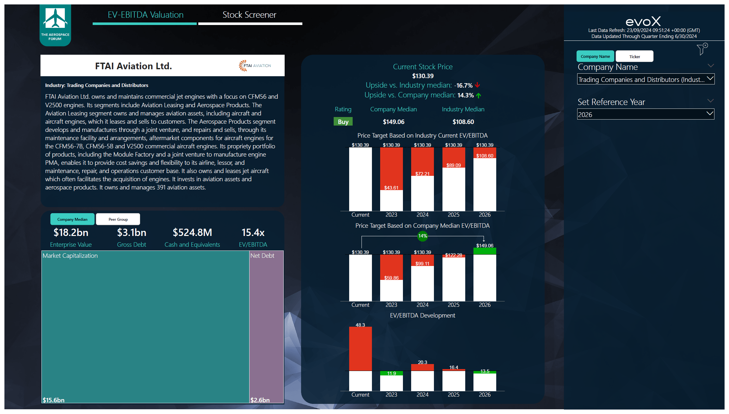Click the Buy rating badge
The image size is (729, 414).
click(343, 122)
